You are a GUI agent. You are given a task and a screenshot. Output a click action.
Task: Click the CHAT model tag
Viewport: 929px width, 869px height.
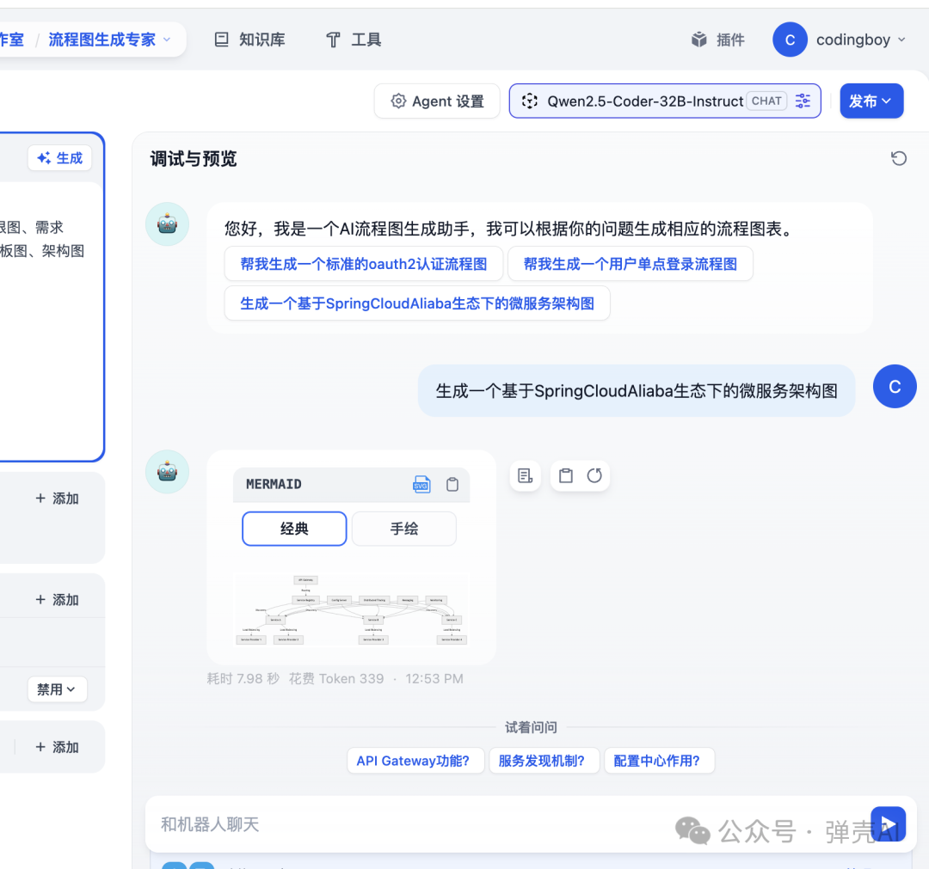(x=766, y=101)
